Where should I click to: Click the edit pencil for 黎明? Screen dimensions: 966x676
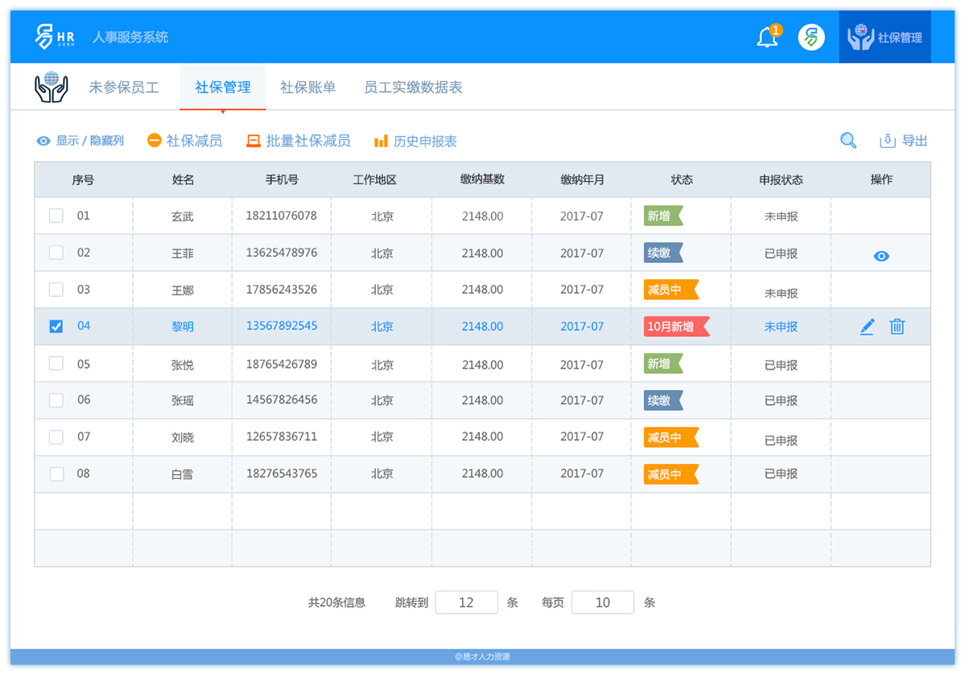867,327
